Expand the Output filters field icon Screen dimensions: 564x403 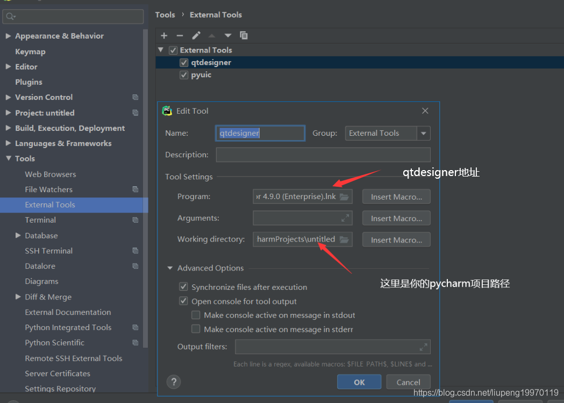(x=423, y=347)
